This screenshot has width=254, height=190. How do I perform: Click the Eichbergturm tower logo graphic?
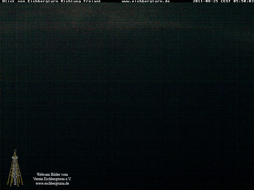15,168
